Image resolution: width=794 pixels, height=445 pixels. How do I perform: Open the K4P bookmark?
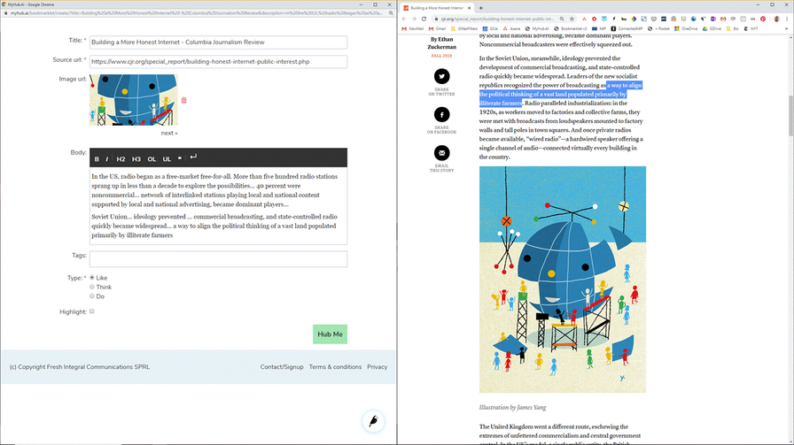(598, 29)
